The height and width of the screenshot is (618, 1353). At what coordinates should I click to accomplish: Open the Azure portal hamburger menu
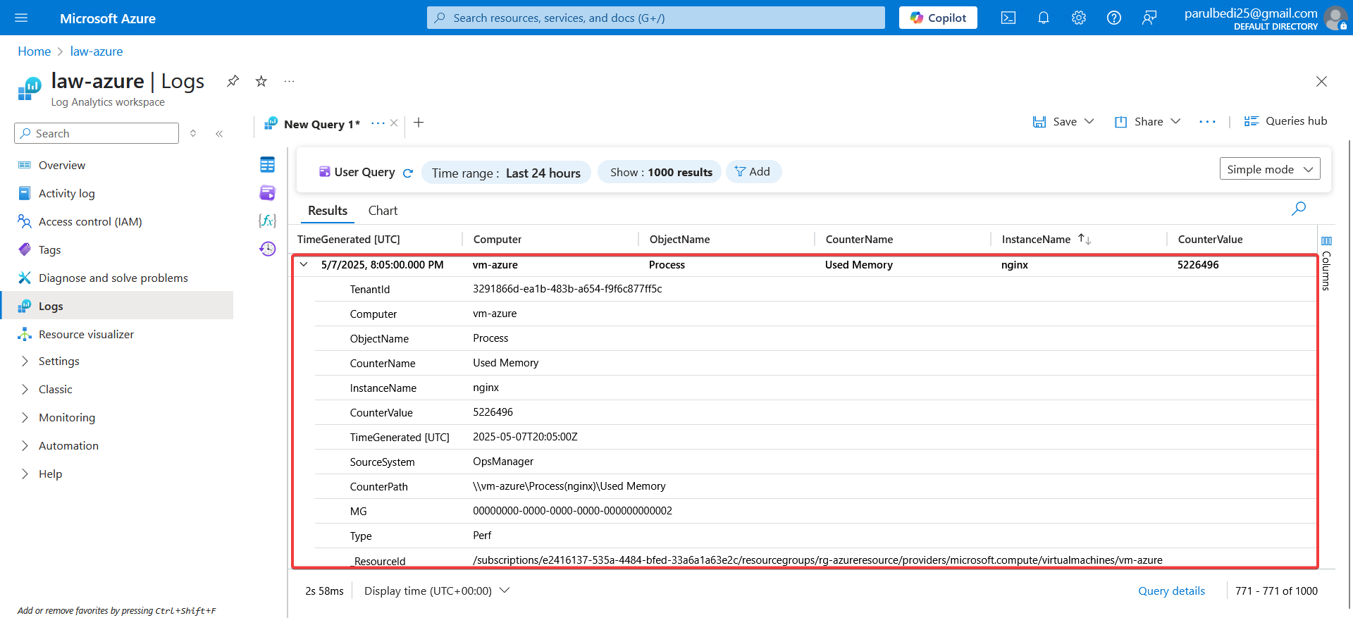tap(21, 18)
